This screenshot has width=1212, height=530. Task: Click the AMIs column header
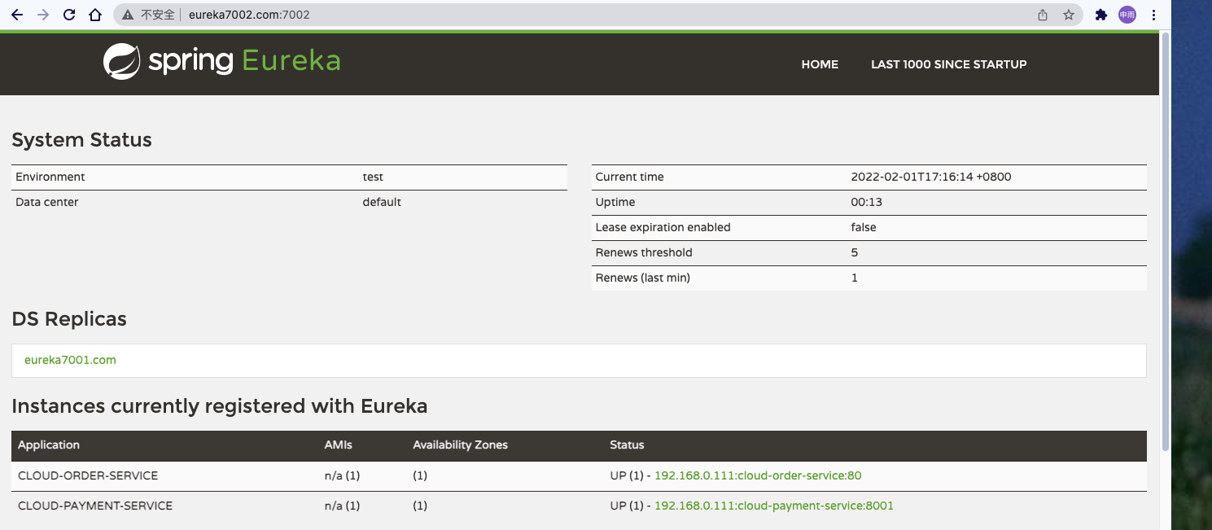click(339, 445)
